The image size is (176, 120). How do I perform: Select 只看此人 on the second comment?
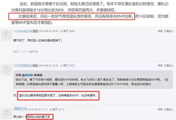coord(169,66)
